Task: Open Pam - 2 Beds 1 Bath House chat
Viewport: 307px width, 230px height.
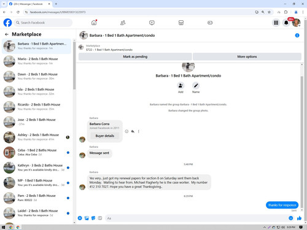Action: point(36,197)
